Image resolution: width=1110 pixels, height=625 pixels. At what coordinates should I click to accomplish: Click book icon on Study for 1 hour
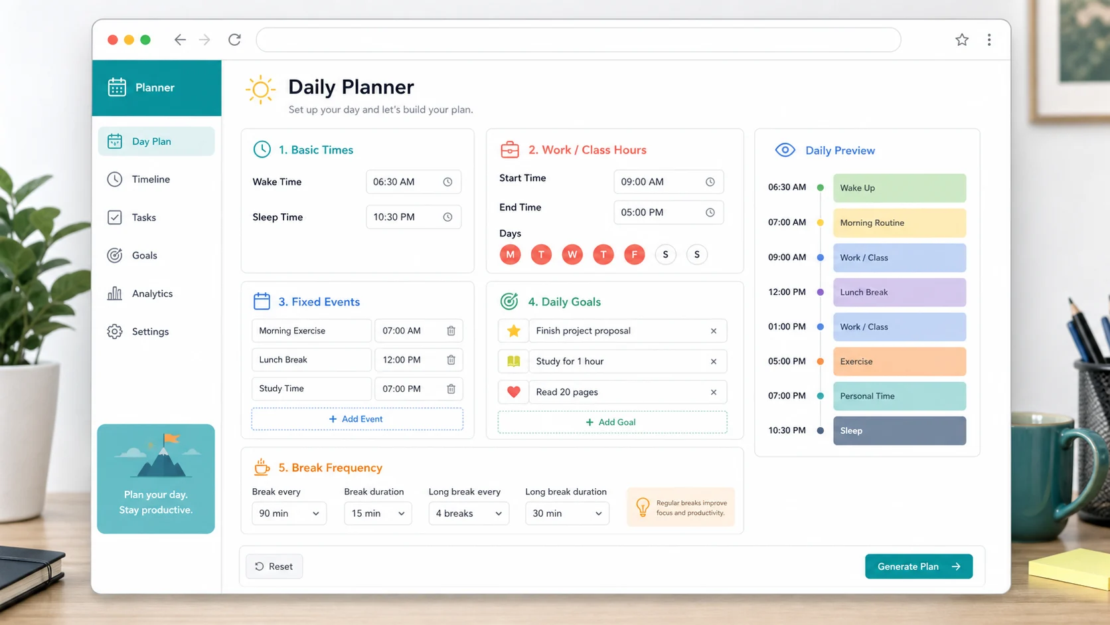(x=513, y=361)
